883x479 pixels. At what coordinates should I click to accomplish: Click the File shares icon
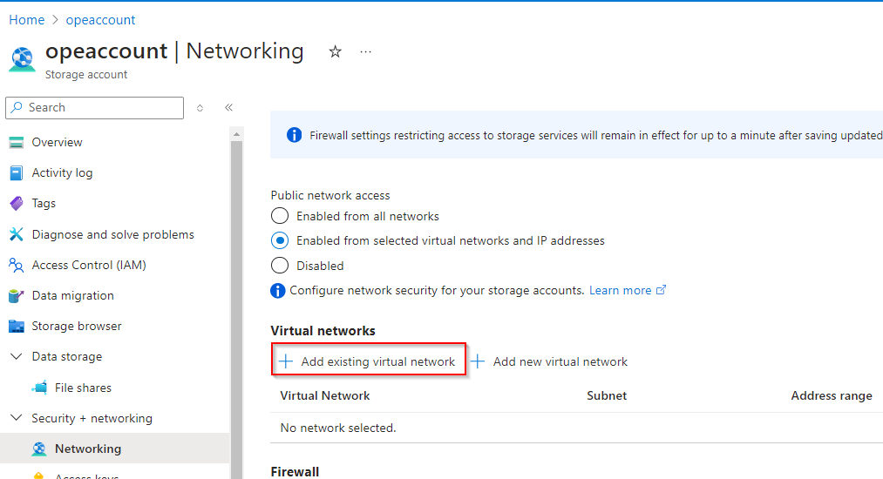tap(39, 388)
